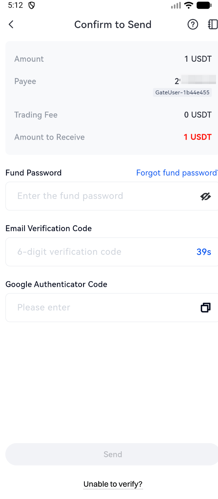Open the address book icon
218x499 pixels.
click(213, 24)
